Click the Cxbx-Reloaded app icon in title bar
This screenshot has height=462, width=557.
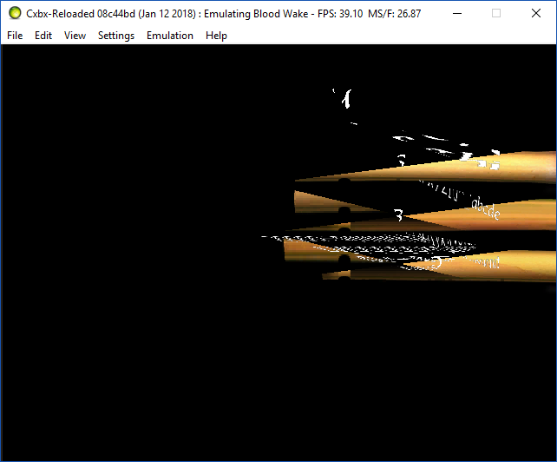pos(15,13)
